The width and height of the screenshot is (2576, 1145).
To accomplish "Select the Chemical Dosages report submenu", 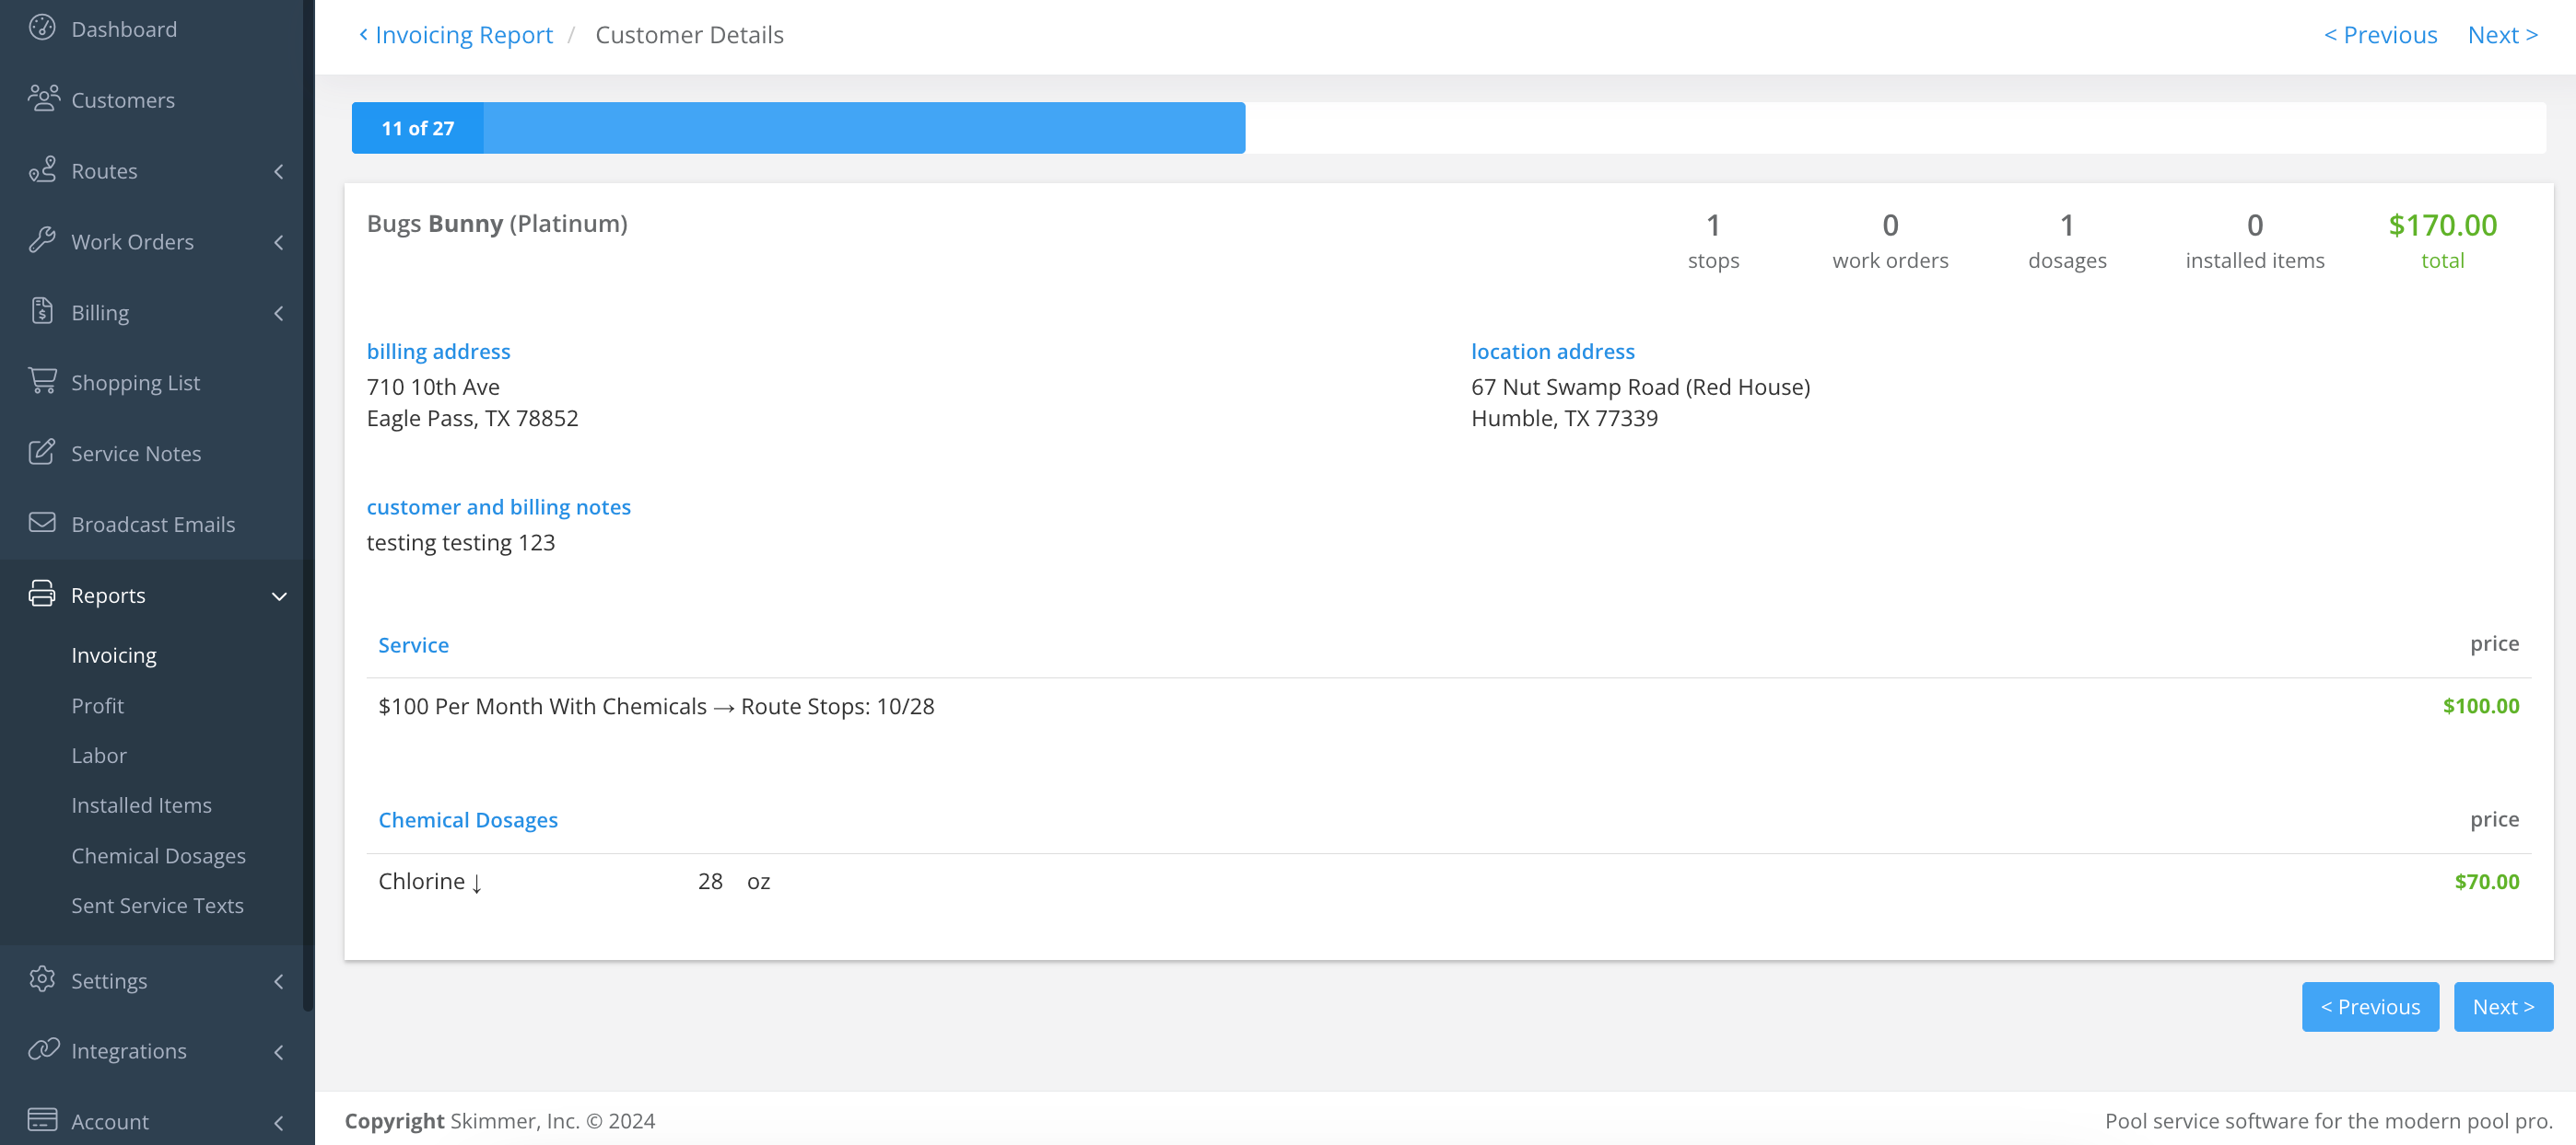I will pos(158,856).
